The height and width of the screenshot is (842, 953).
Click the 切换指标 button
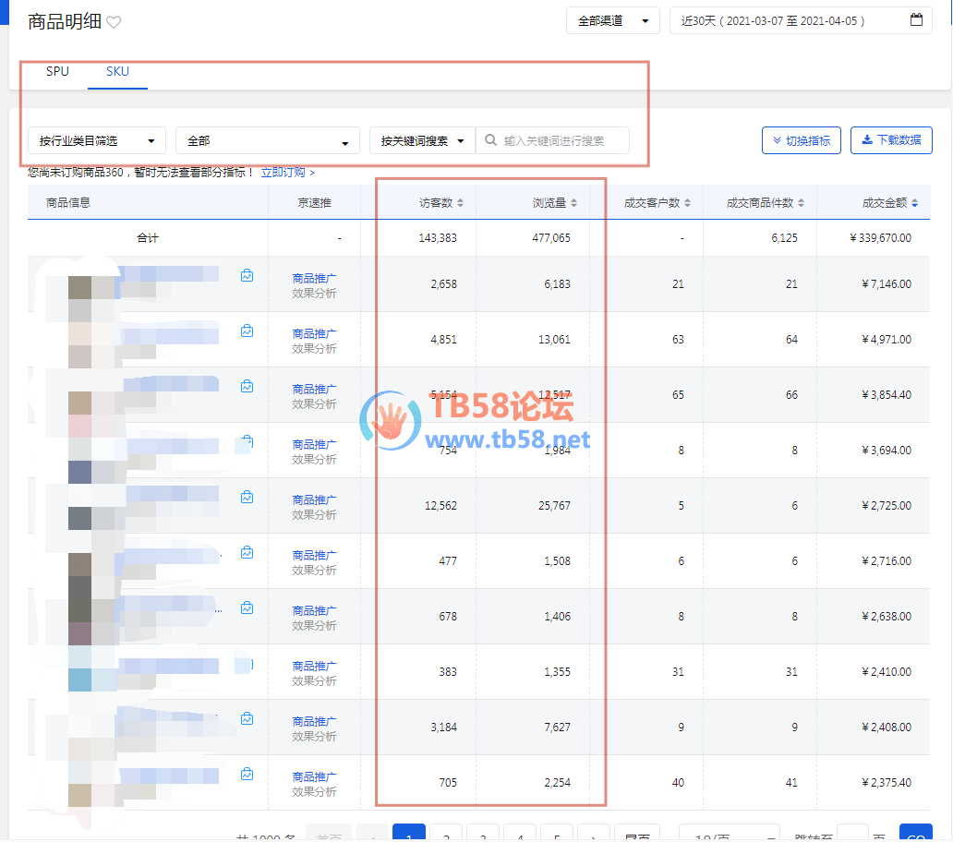801,140
